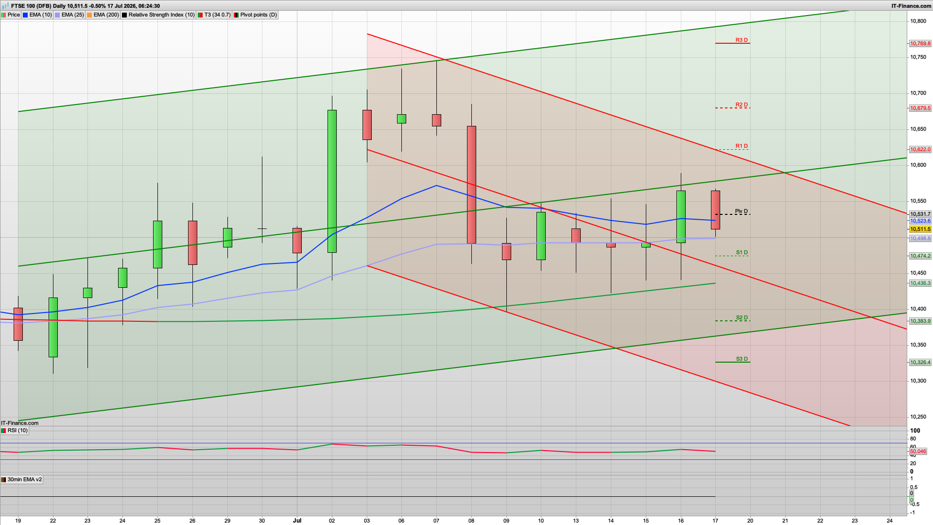Select the 30min EMA v2 panel label
The image size is (933, 525).
click(x=24, y=480)
